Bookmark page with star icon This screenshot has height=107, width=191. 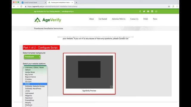pos(169,7)
